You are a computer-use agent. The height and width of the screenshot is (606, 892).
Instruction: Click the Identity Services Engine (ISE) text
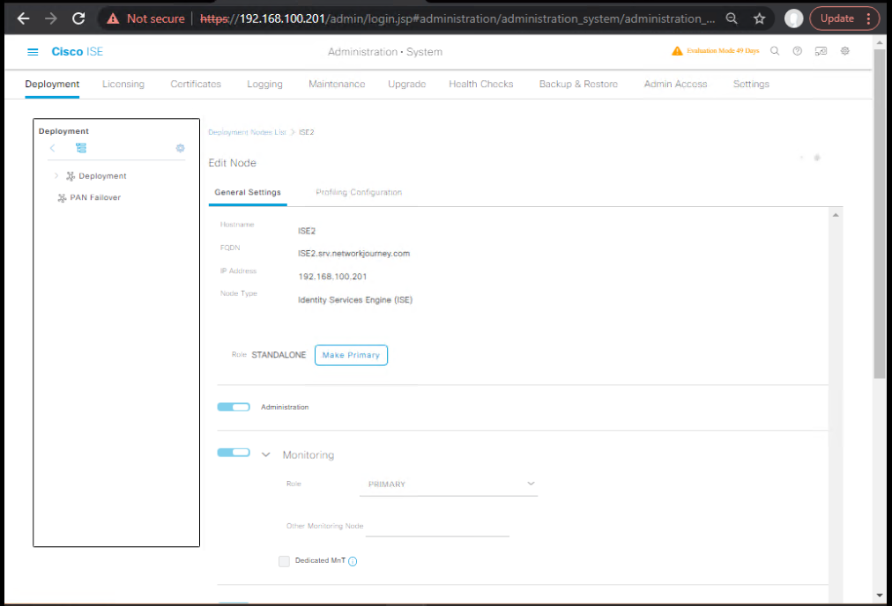tap(355, 300)
